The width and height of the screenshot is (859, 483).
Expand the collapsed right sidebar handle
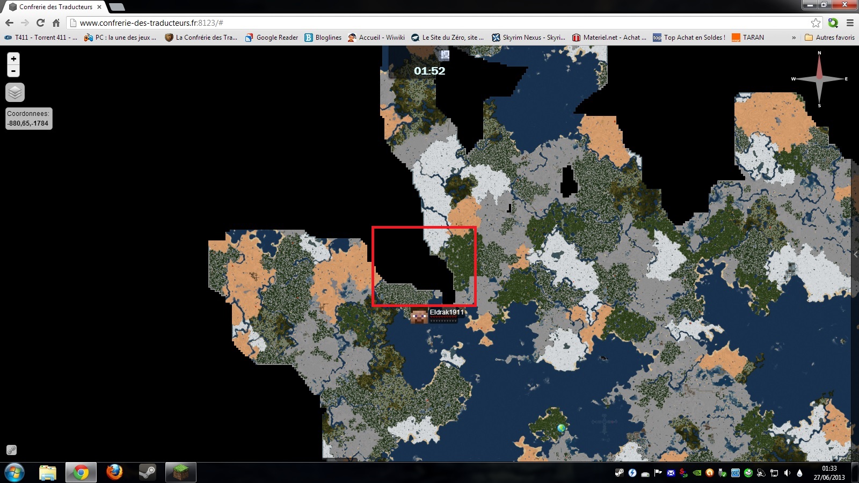click(x=856, y=254)
